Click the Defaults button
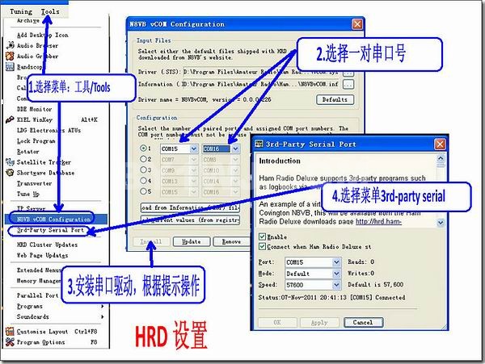485x364 pixels. click(x=335, y=99)
